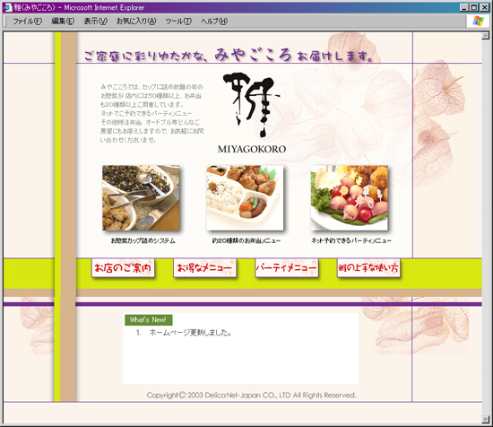Click the What's New green label
The image size is (493, 427).
click(149, 320)
